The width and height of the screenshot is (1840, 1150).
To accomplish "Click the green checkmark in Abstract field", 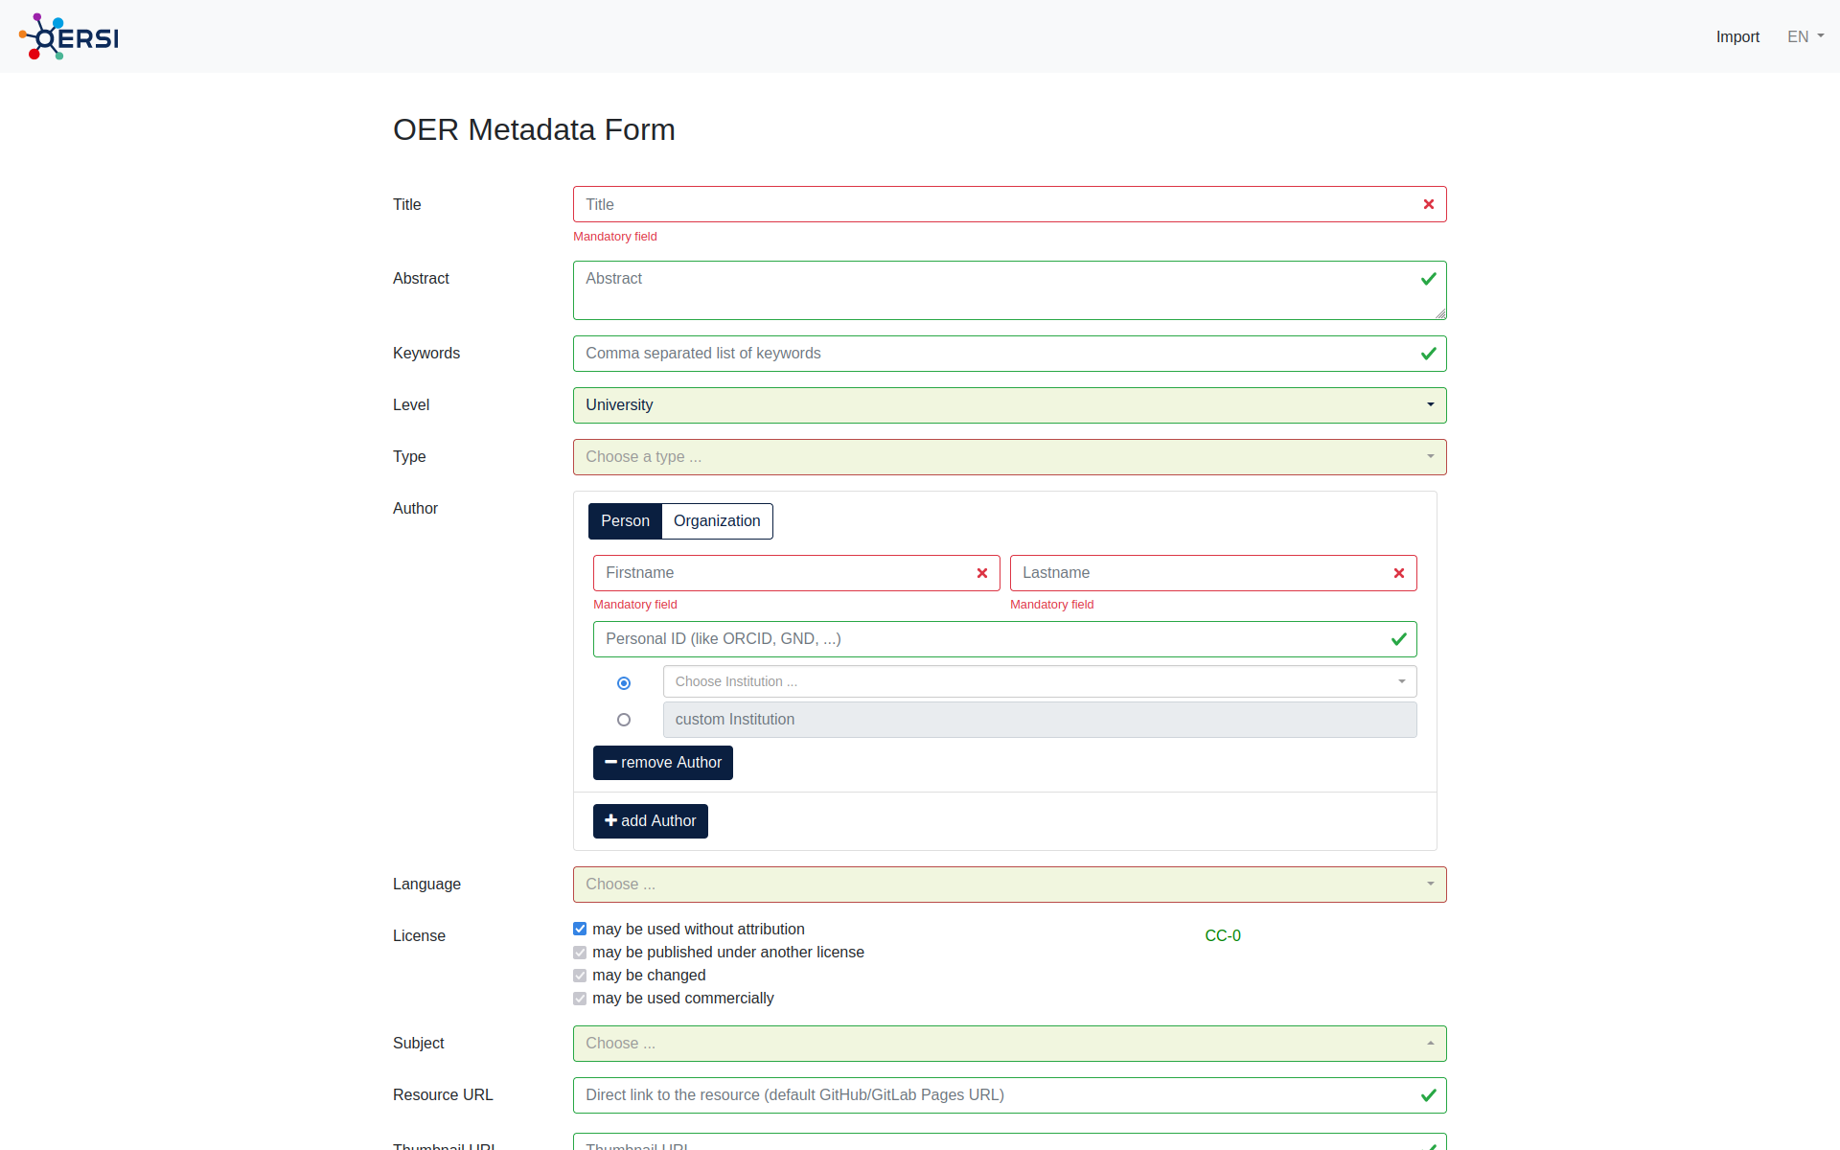I will (1428, 279).
